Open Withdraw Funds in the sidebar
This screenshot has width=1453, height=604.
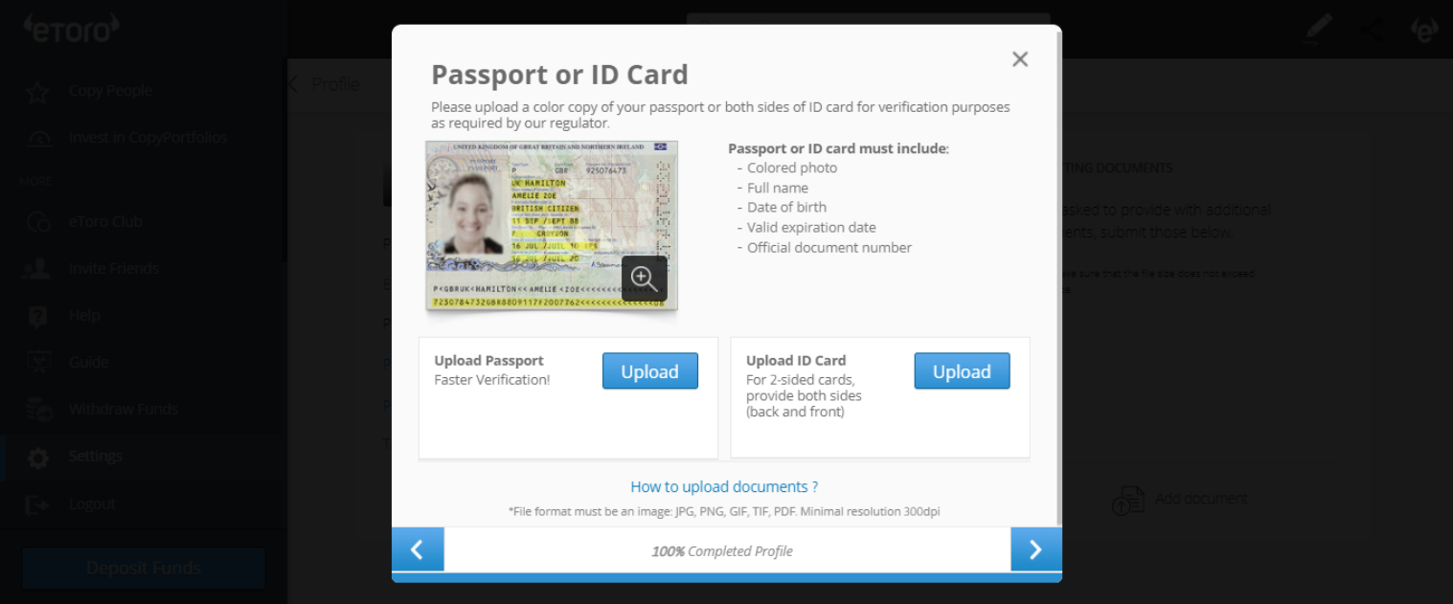click(x=123, y=409)
